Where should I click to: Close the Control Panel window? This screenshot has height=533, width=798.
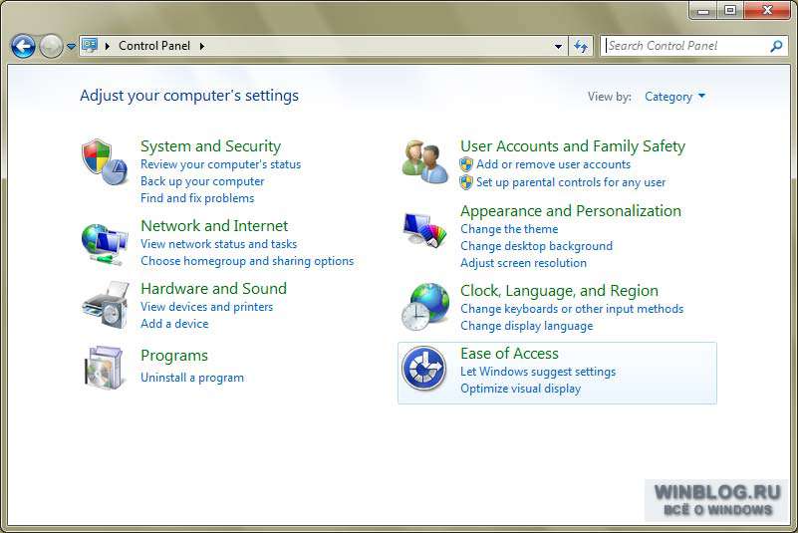pyautogui.click(x=767, y=11)
